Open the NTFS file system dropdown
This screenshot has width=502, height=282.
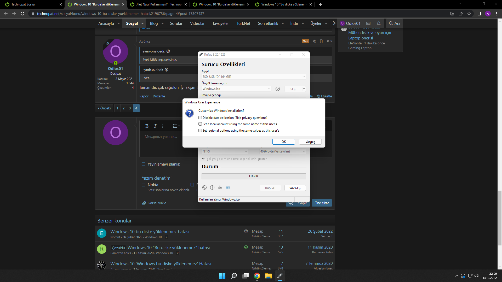[x=225, y=151]
